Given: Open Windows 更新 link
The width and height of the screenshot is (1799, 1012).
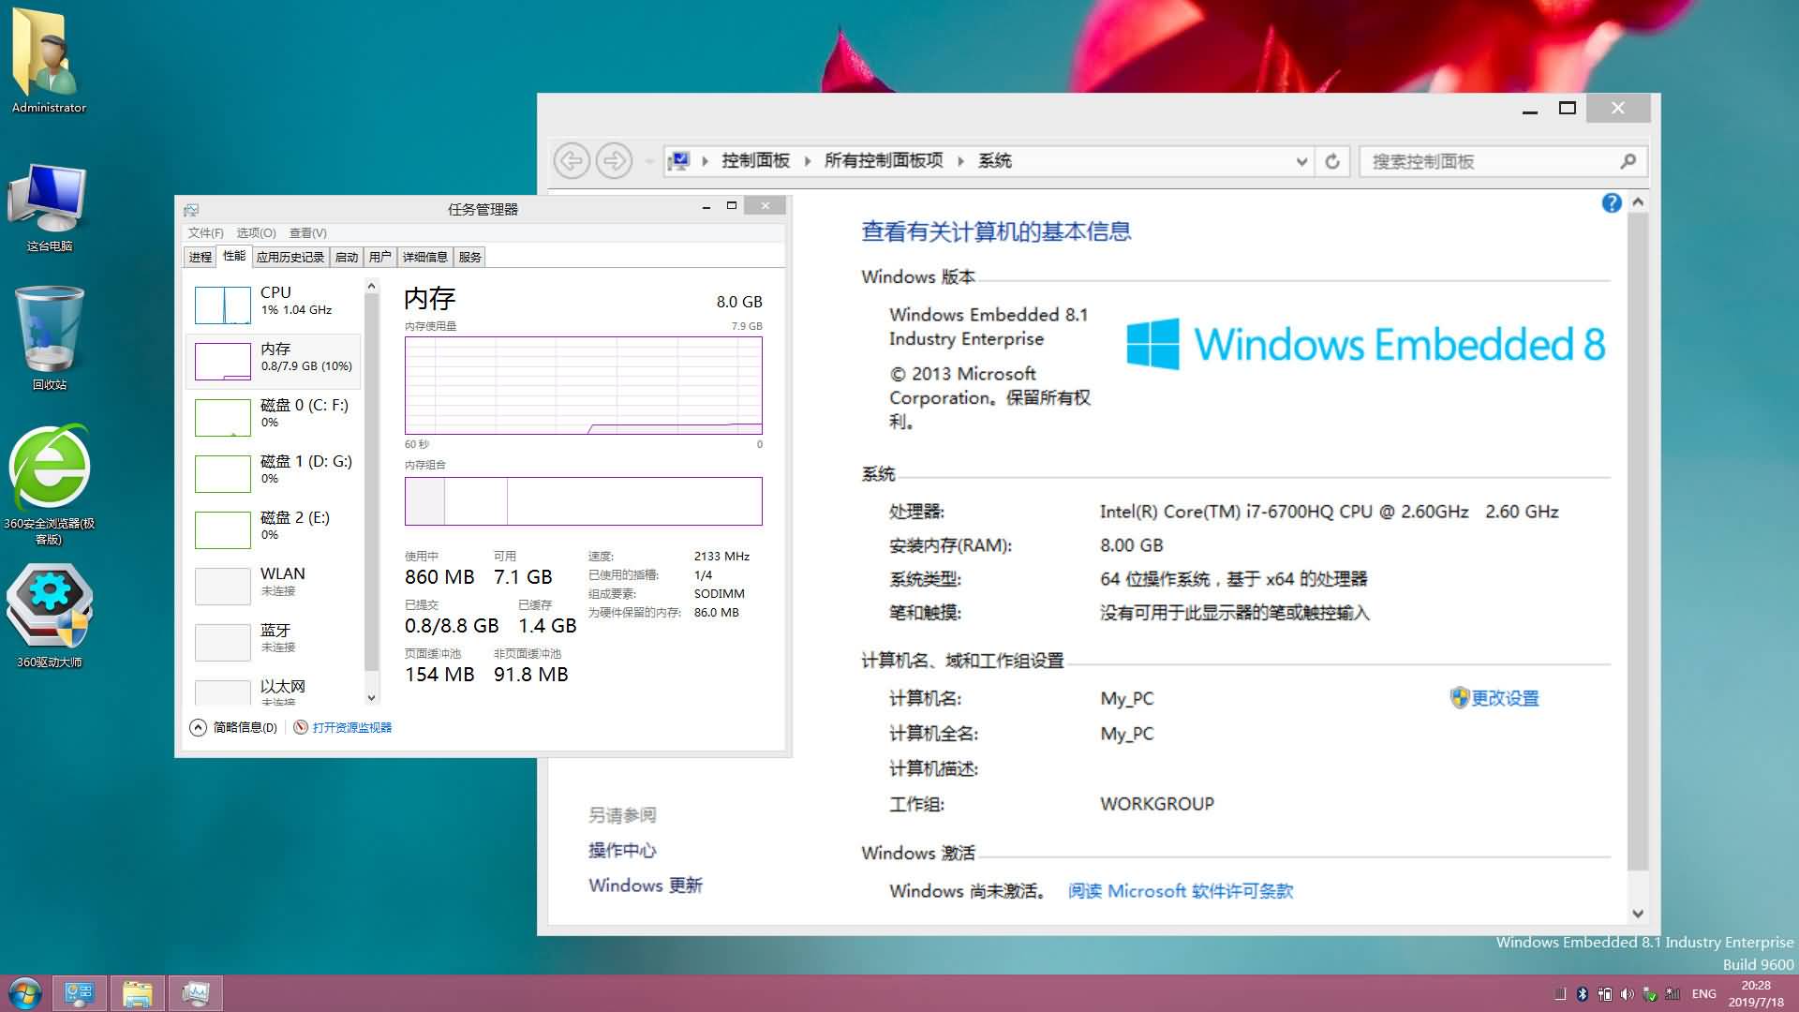Looking at the screenshot, I should pos(646,885).
